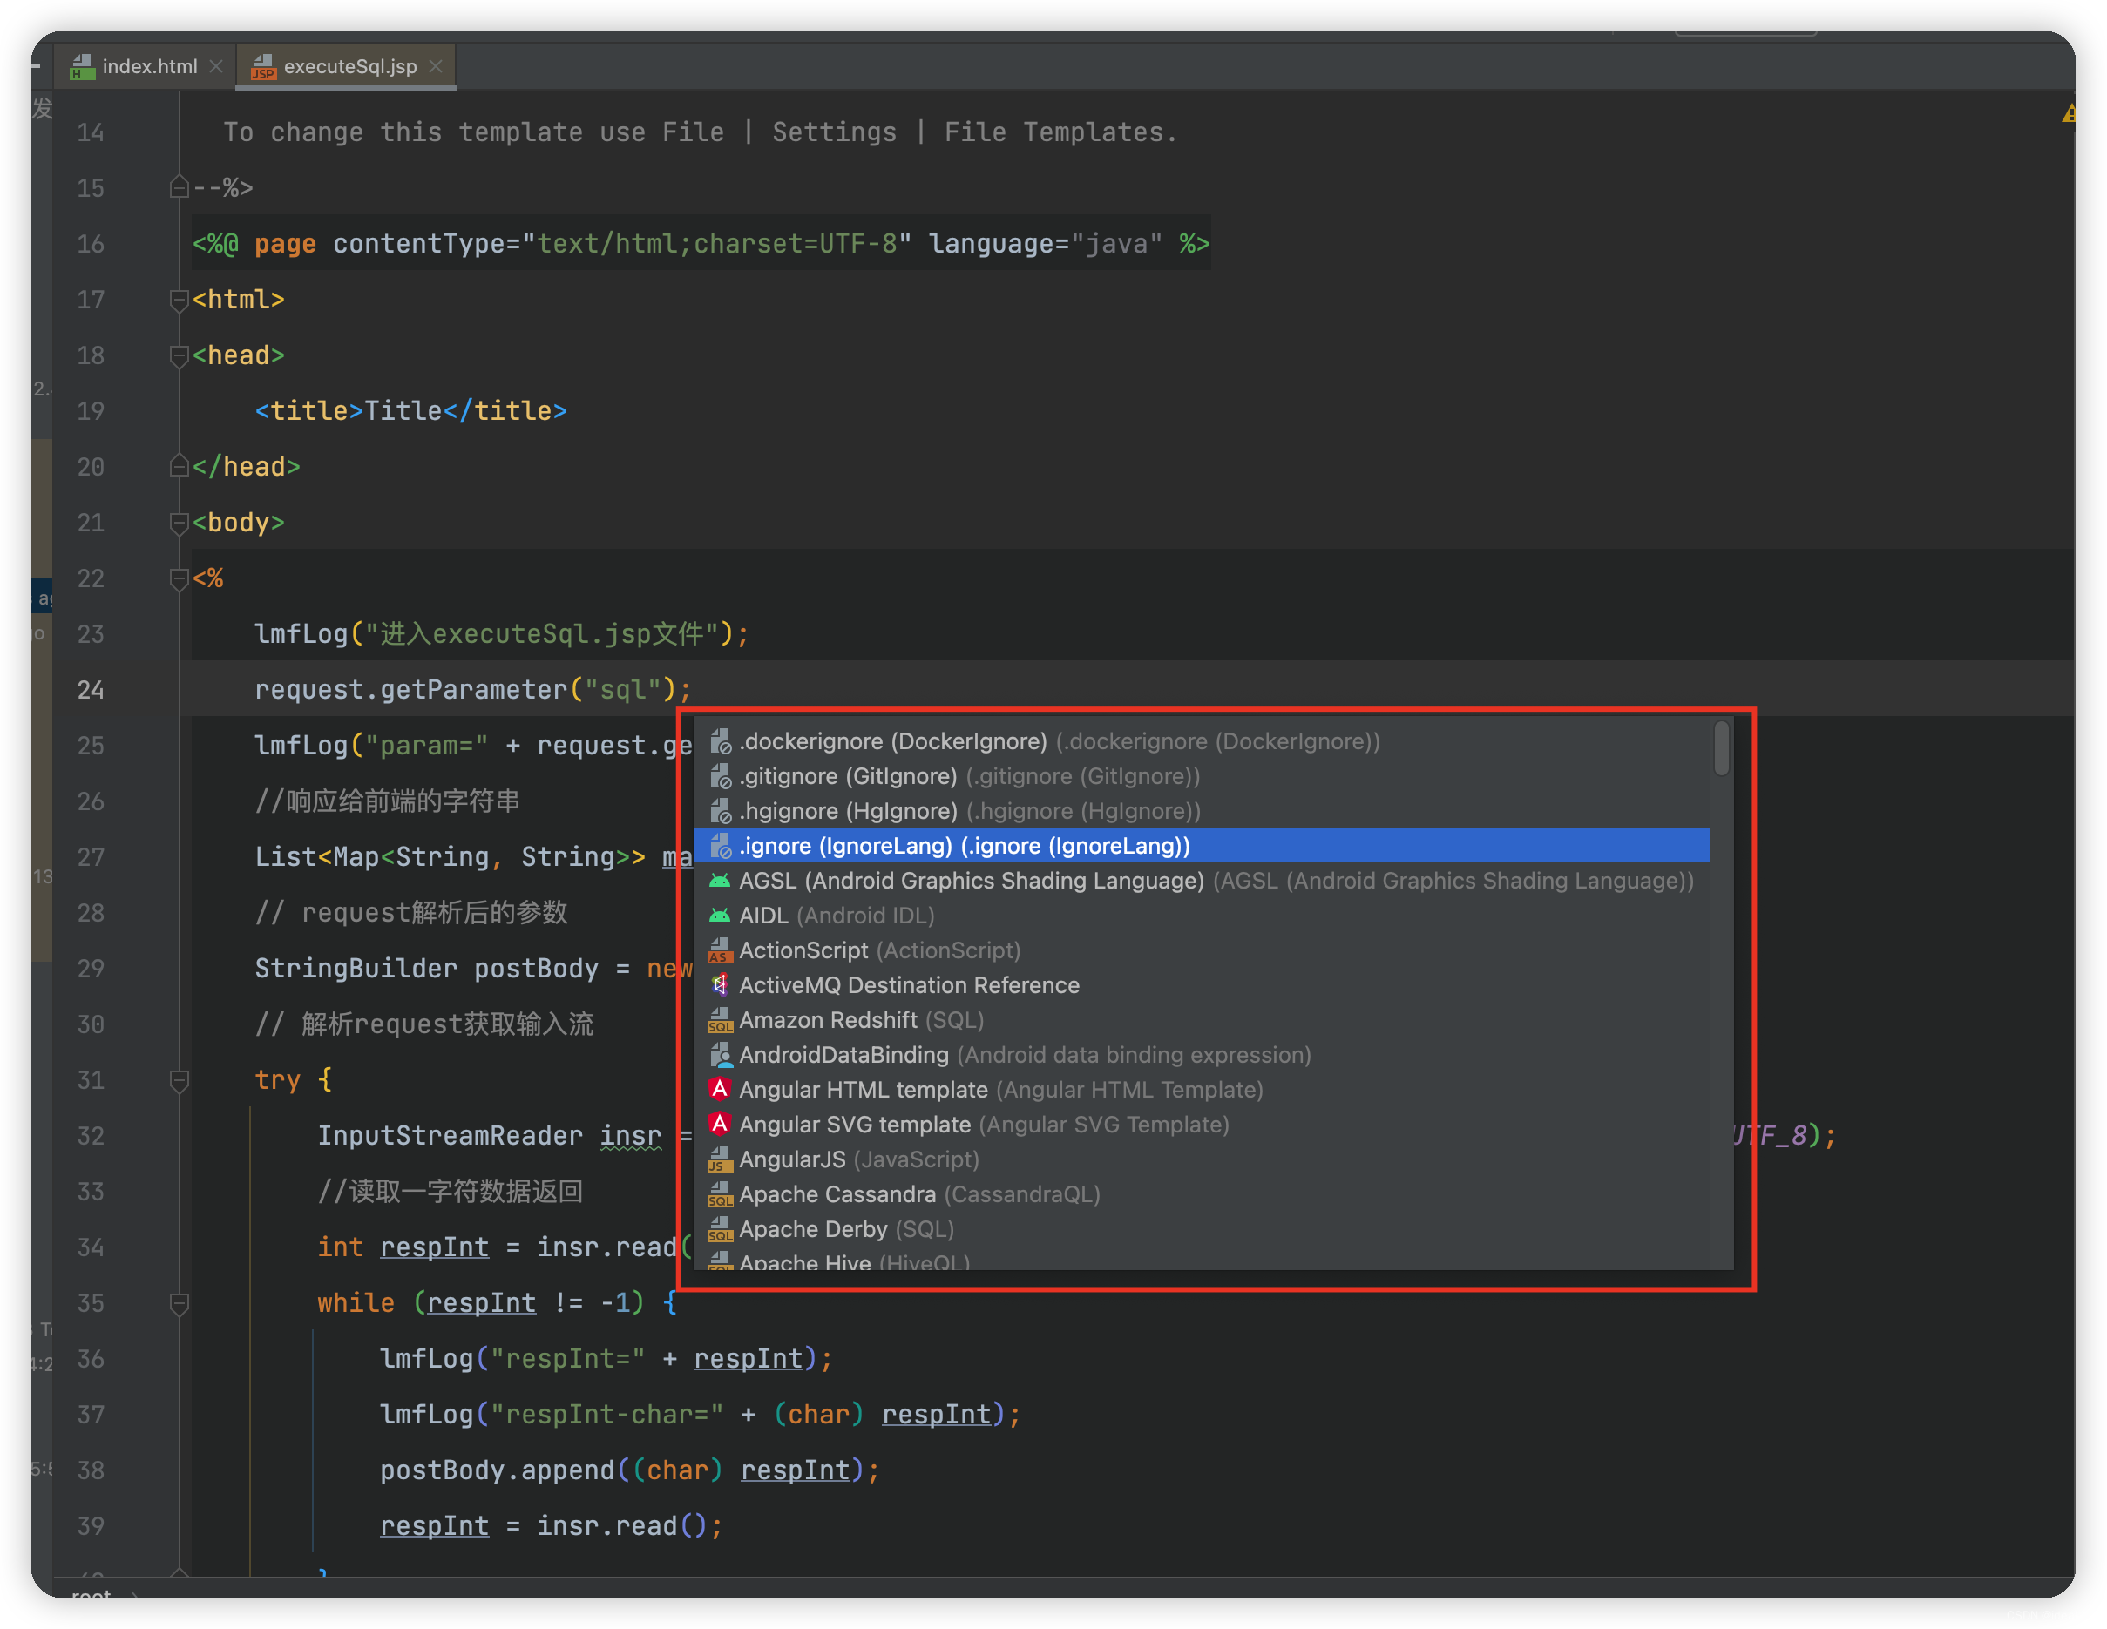Click the ActiveMQ Destination Reference icon
This screenshot has height=1629, width=2107.
(720, 984)
